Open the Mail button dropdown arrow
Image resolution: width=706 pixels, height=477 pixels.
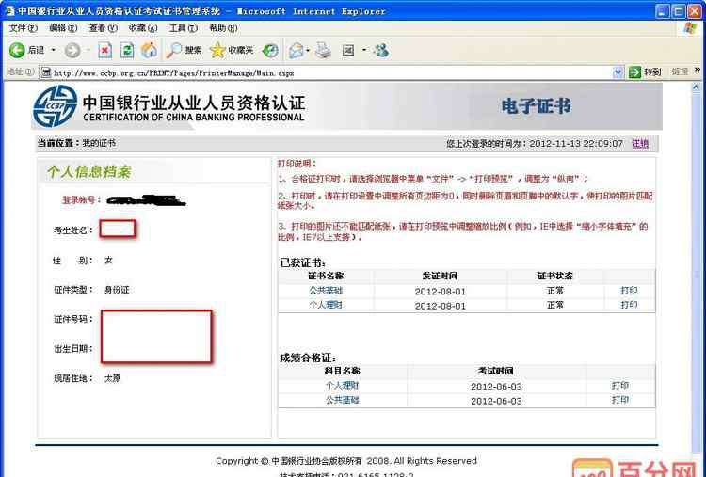308,51
